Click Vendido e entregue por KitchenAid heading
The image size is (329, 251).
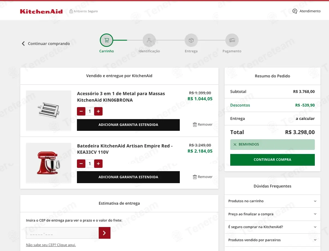[119, 76]
